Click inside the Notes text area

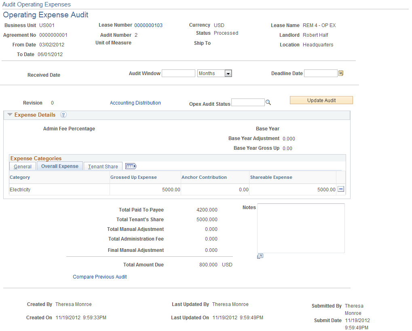coord(301,228)
